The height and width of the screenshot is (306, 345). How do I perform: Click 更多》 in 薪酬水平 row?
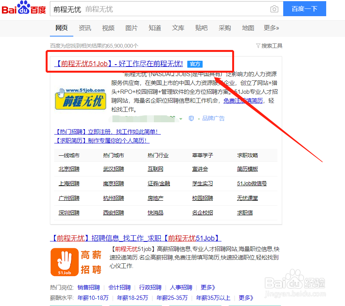coord(246,298)
